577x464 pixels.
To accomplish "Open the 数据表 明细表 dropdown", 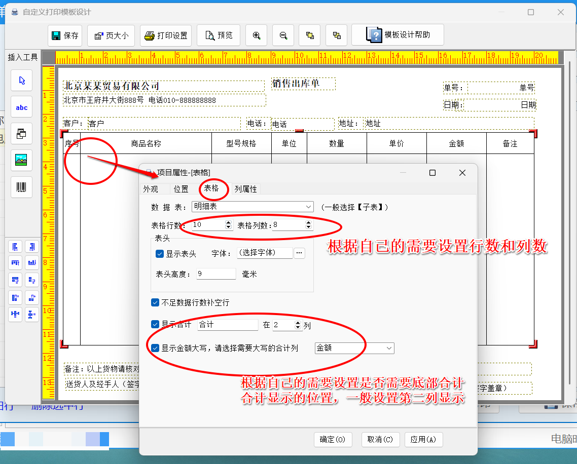I will pos(309,207).
